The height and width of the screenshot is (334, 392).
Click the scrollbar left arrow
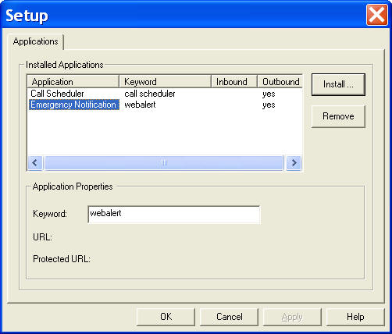click(35, 163)
